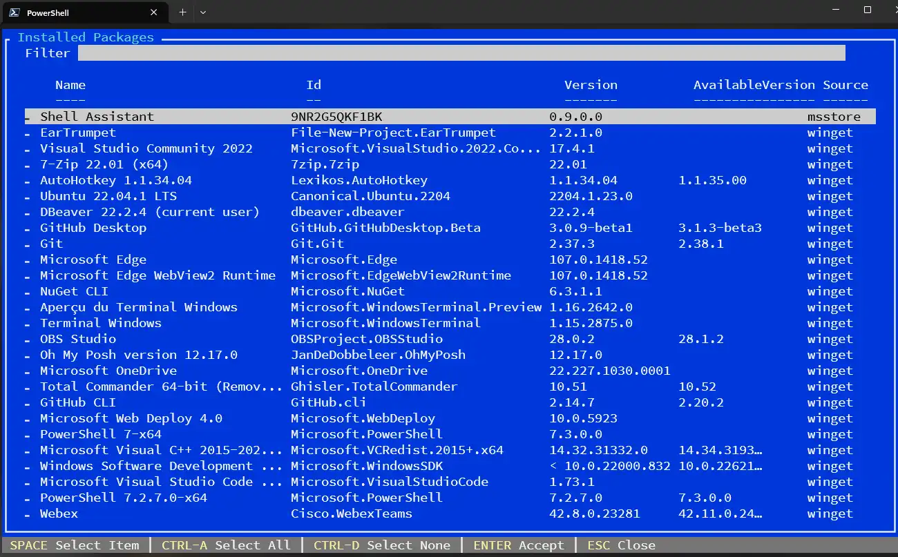Select the Microsoft Visual Studio Code name
Screen dimensions: 898x557
(x=162, y=482)
